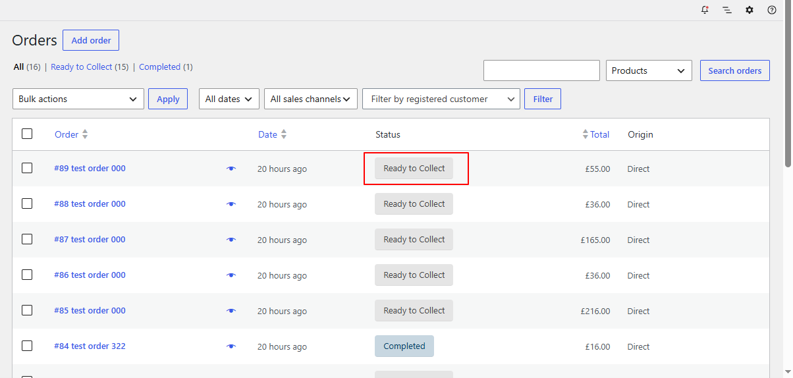The height and width of the screenshot is (378, 793).
Task: Open the All dates dropdown
Action: (x=229, y=99)
